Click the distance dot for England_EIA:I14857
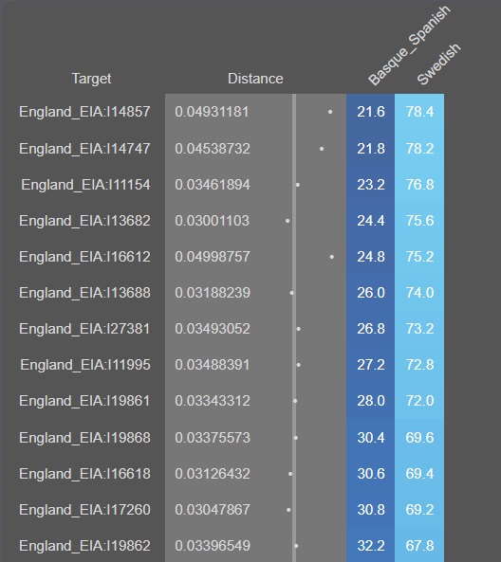 330,112
